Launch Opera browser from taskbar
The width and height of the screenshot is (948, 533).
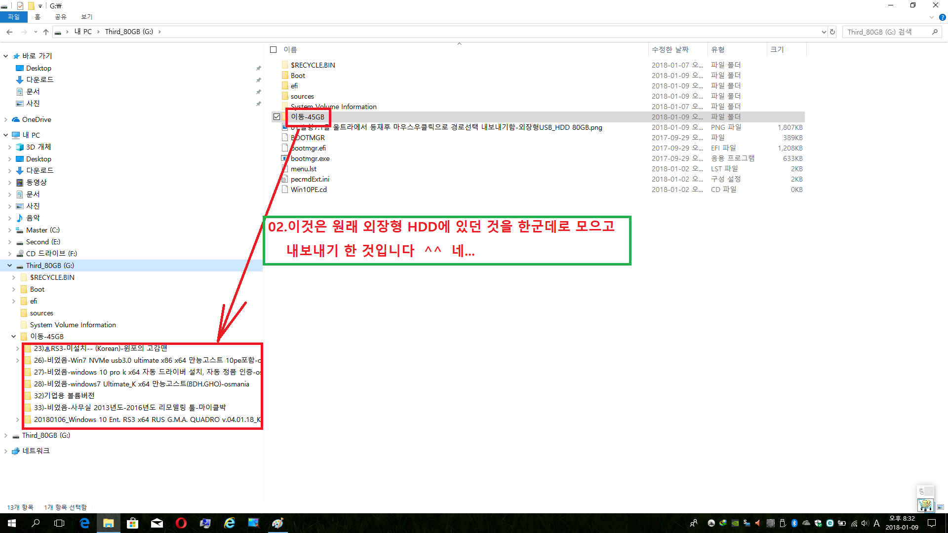point(181,523)
